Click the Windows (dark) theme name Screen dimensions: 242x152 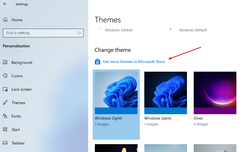click(158, 118)
